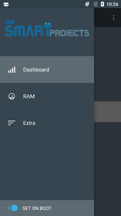Click the empty drawer area below Extra
The height and width of the screenshot is (216, 121).
47,168
